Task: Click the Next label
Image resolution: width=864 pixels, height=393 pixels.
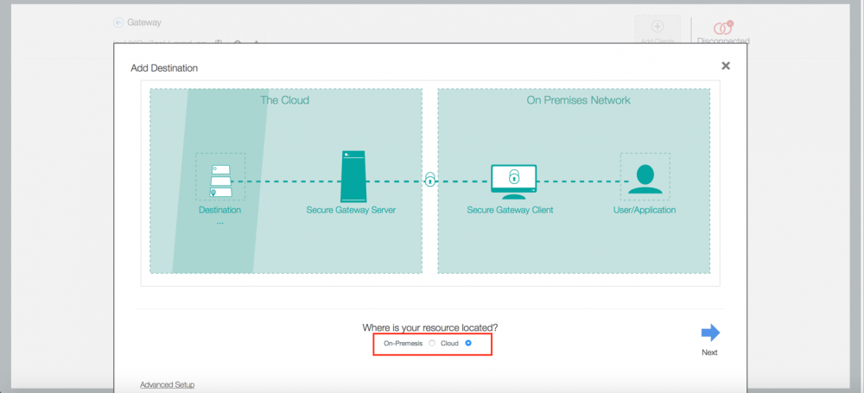Action: point(709,352)
